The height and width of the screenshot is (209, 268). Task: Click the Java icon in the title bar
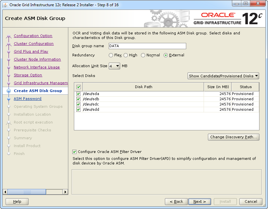5,5
